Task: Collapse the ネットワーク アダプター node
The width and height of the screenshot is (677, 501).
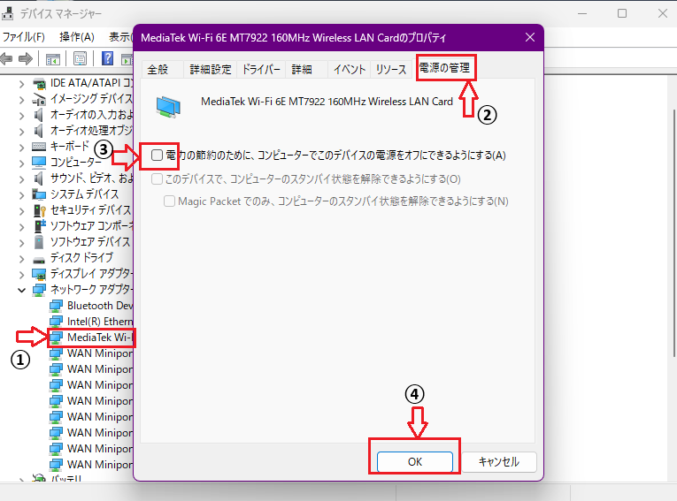Action: click(x=21, y=290)
